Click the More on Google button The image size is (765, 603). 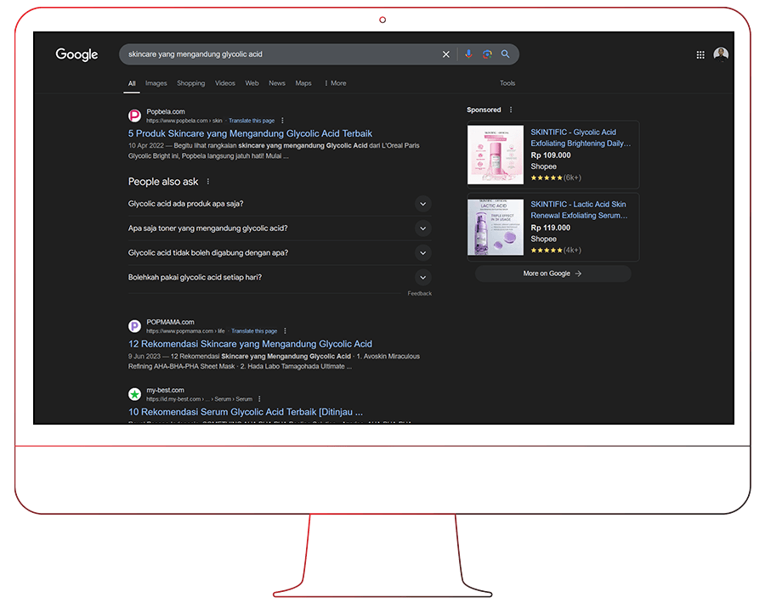[x=552, y=273]
